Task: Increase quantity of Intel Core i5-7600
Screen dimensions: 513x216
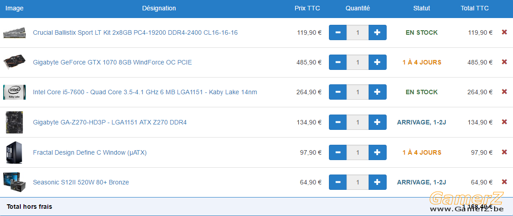Action: (x=377, y=92)
